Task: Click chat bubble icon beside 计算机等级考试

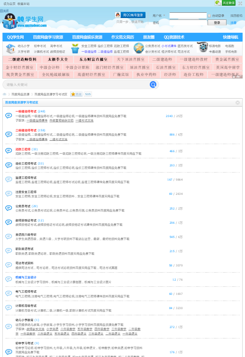Action: 9,308
